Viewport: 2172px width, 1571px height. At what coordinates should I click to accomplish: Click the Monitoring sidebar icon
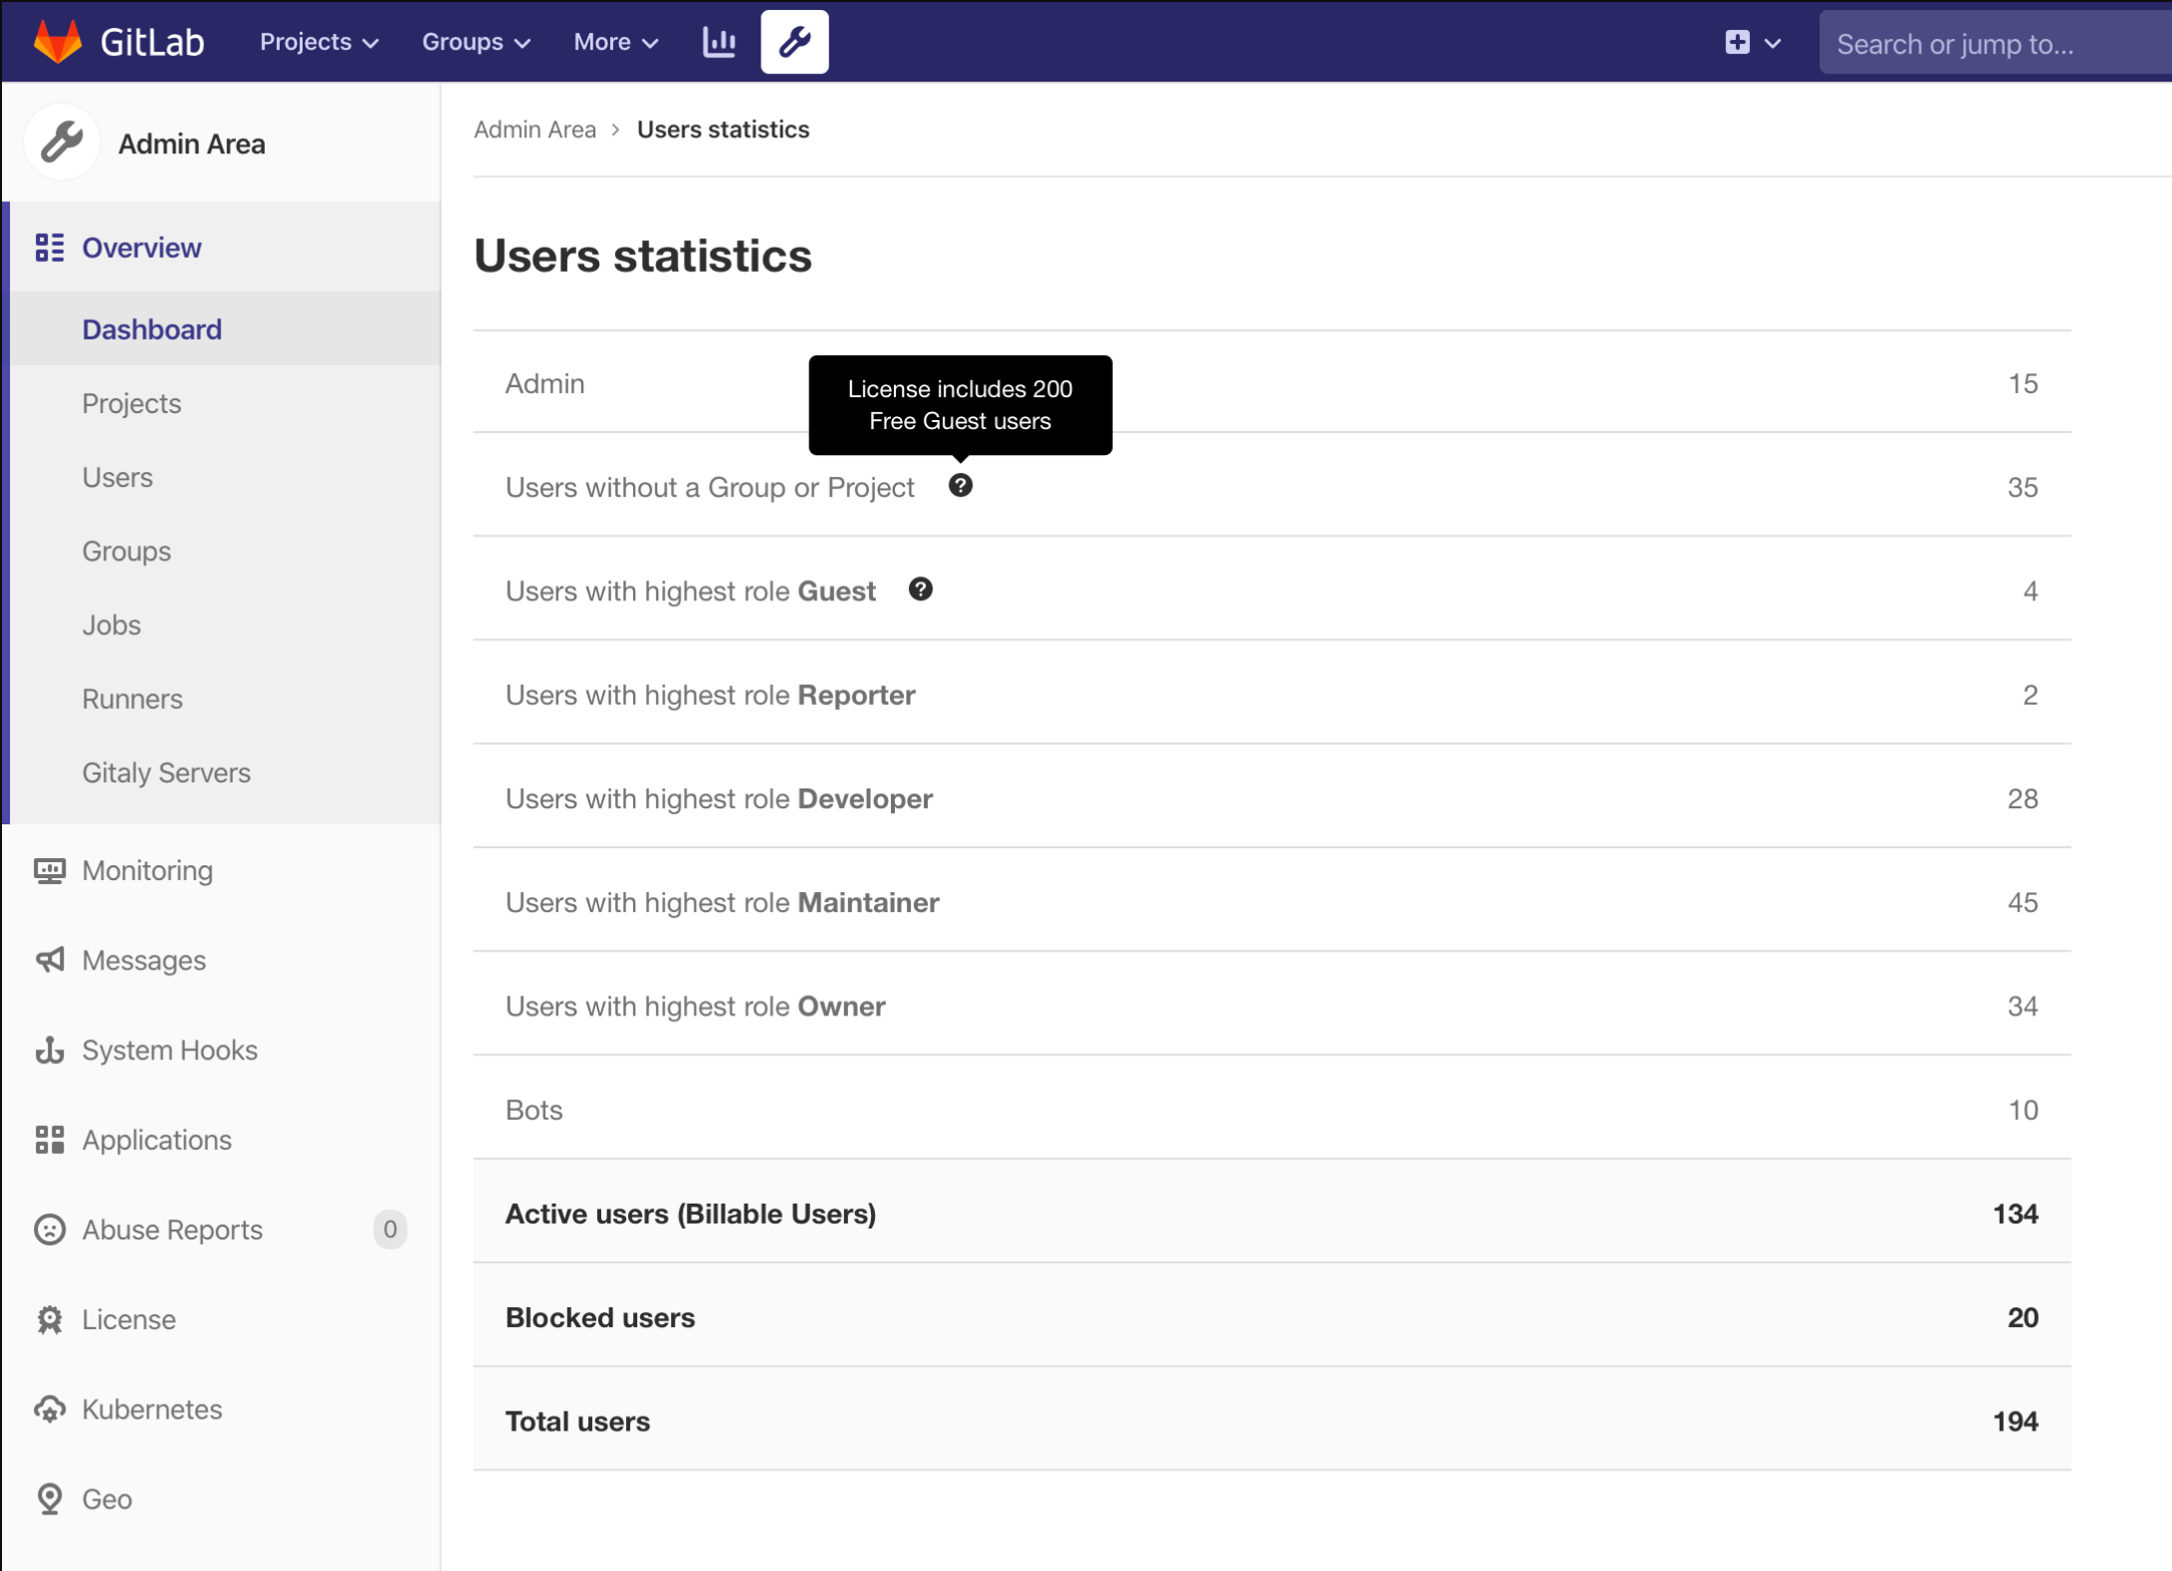pos(50,870)
